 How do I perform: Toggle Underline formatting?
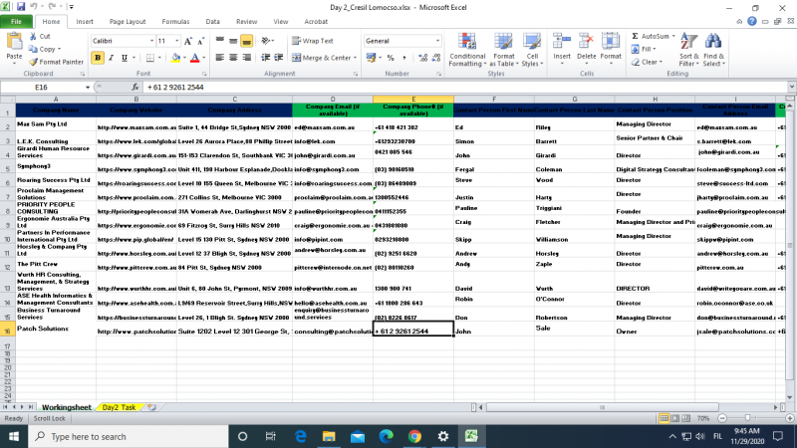click(124, 58)
